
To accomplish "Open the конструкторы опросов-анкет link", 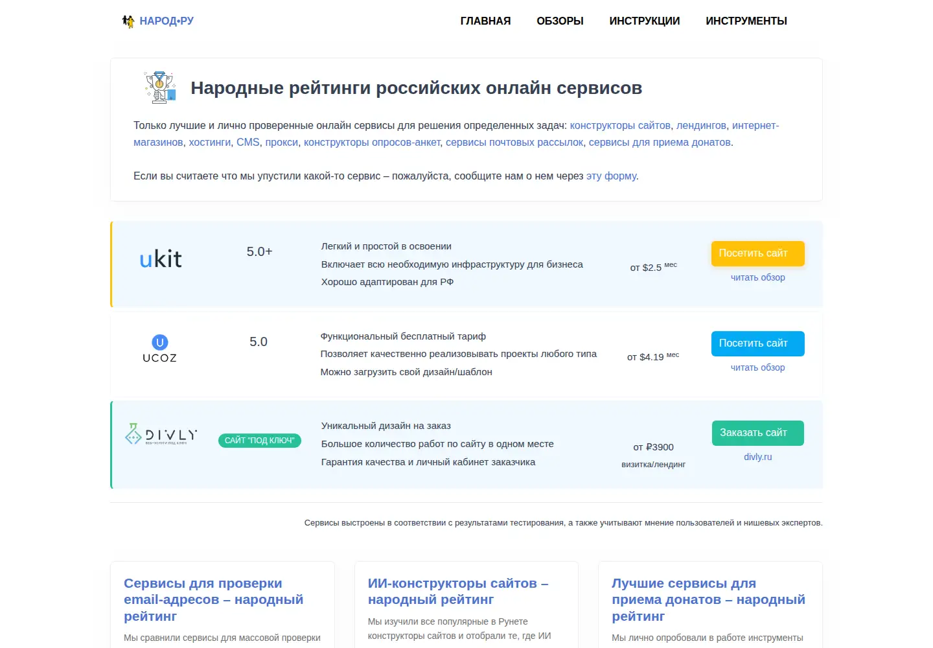I will [372, 143].
